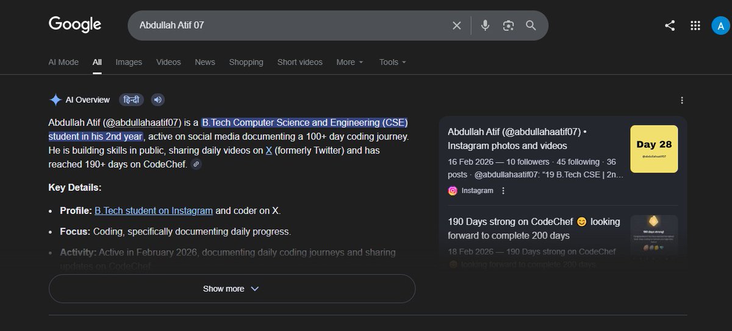
Task: Open three-dot menu next to Instagram source
Action: 503,191
